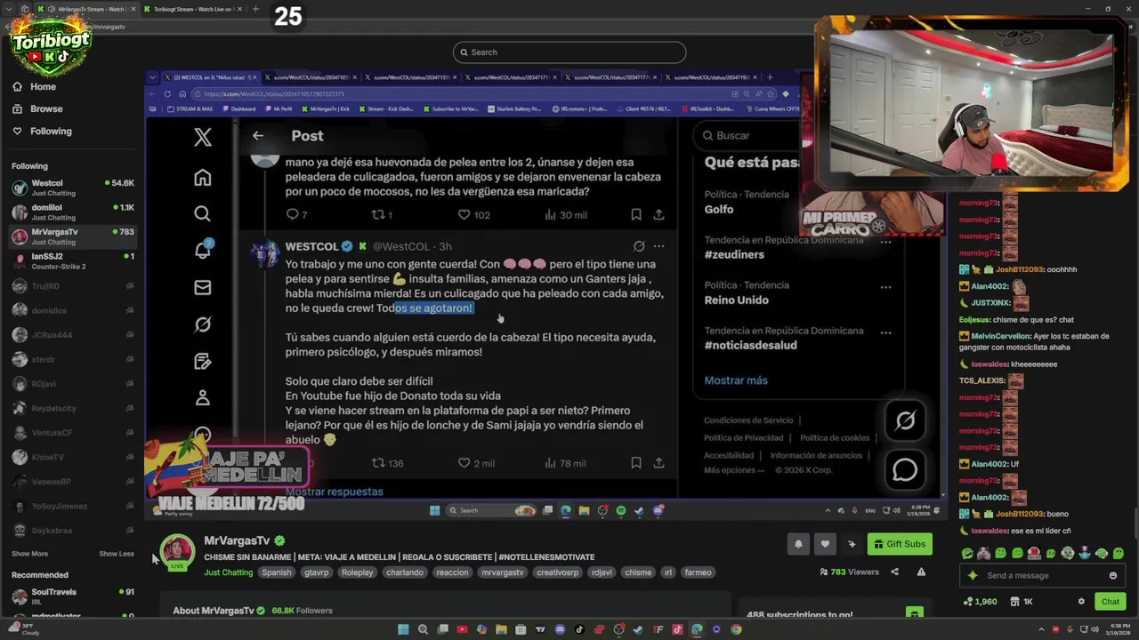This screenshot has height=640, width=1139.
Task: Report stream with warning triangle icon
Action: 921,572
